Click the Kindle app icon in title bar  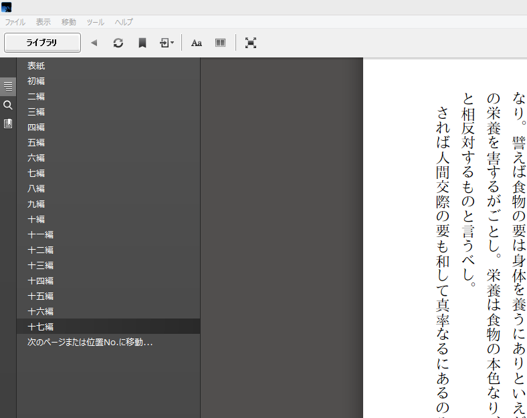pos(7,7)
